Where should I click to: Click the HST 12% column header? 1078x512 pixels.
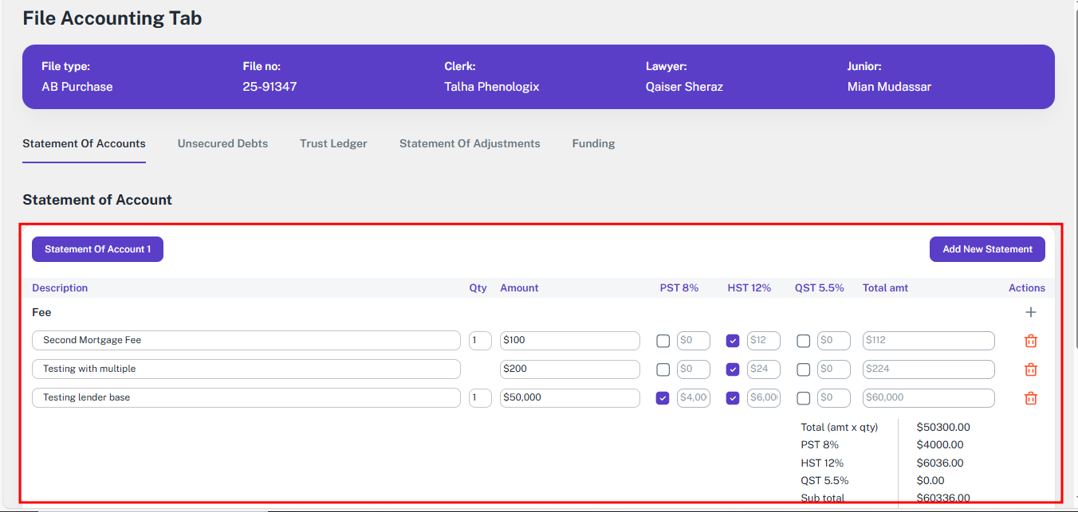click(x=749, y=288)
